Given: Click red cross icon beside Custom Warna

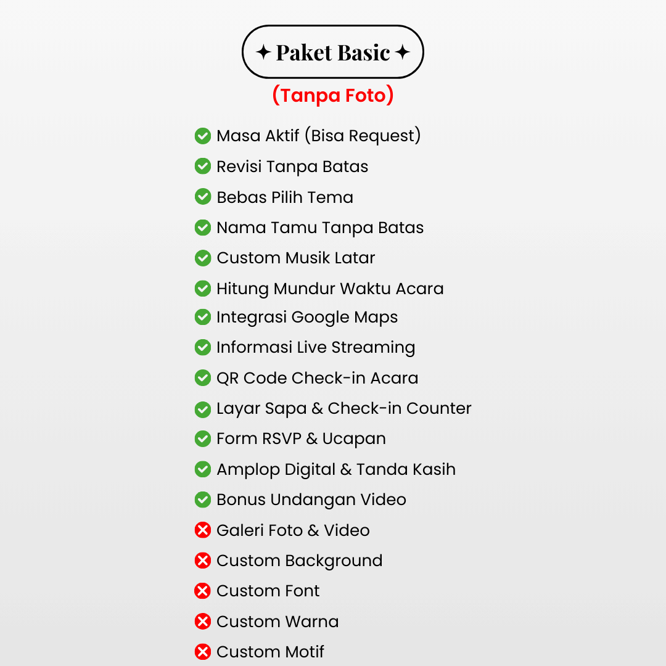Looking at the screenshot, I should (203, 622).
